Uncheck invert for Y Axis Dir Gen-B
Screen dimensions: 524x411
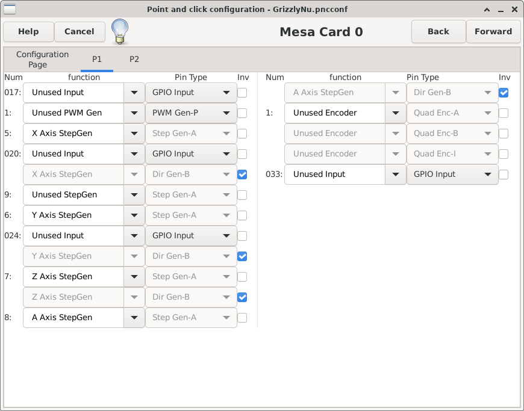tap(242, 256)
